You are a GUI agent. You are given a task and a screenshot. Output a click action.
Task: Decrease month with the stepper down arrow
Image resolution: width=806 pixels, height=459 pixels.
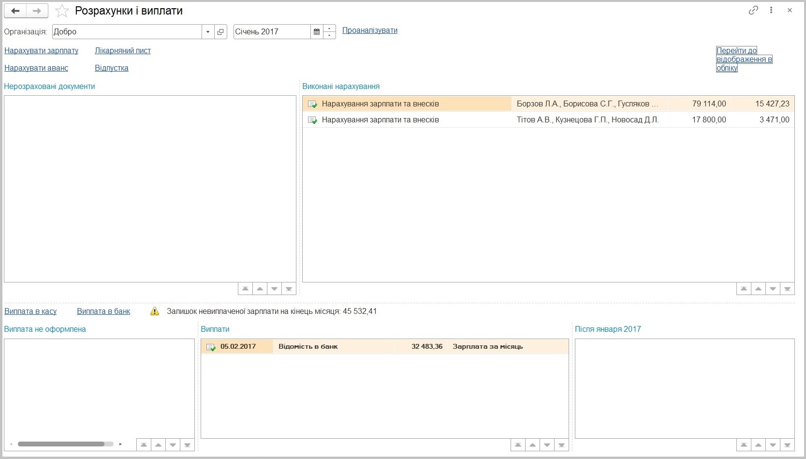[x=329, y=35]
